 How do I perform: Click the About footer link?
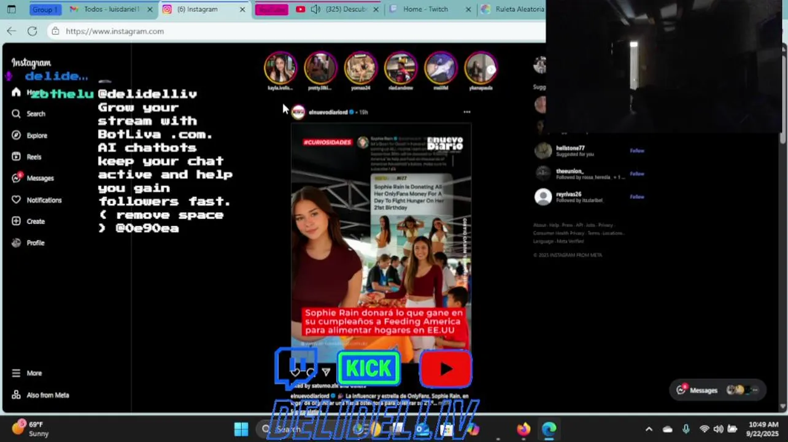click(539, 225)
